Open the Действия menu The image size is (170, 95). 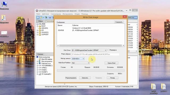pos(45,14)
